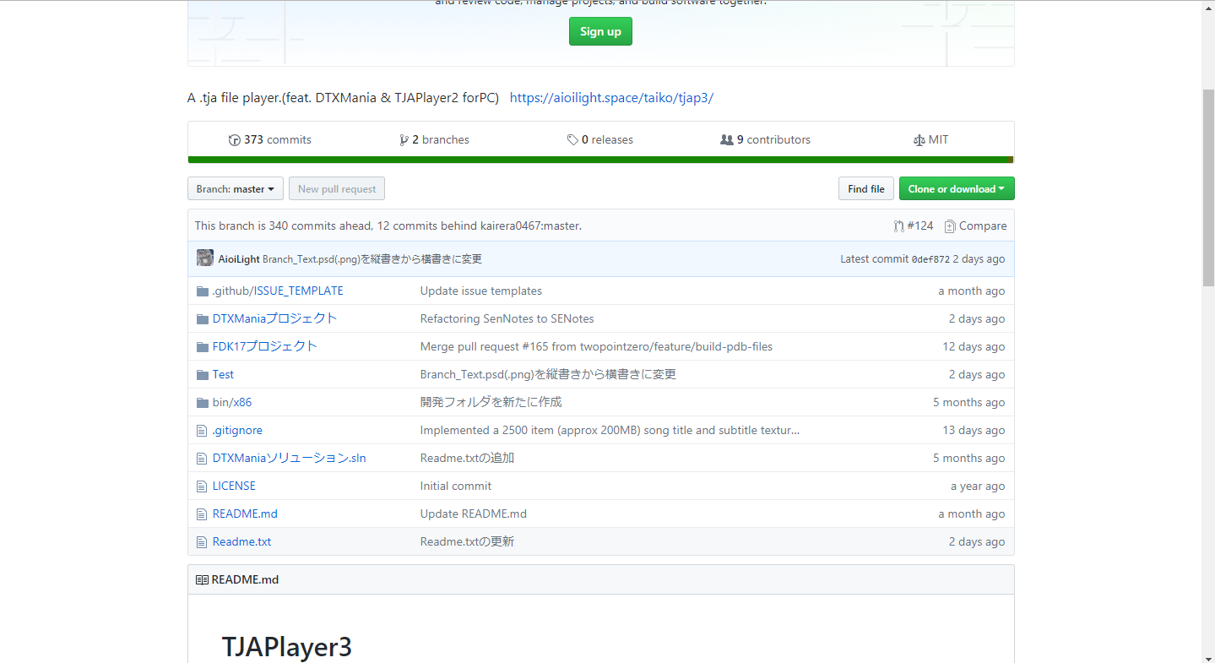Click the README.md file icon in list
This screenshot has height=663, width=1215.
[202, 514]
